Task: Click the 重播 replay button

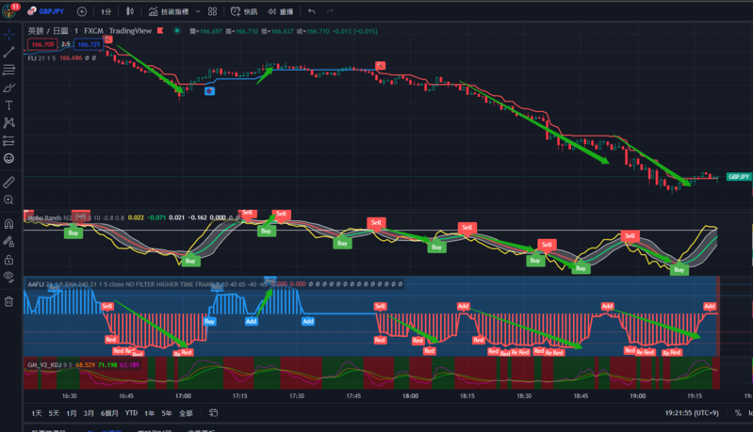Action: [281, 11]
